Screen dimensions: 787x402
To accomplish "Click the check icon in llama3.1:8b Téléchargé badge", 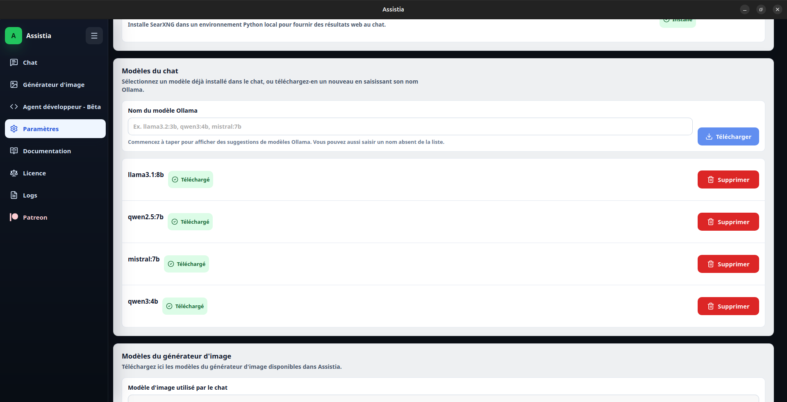I will [x=175, y=179].
